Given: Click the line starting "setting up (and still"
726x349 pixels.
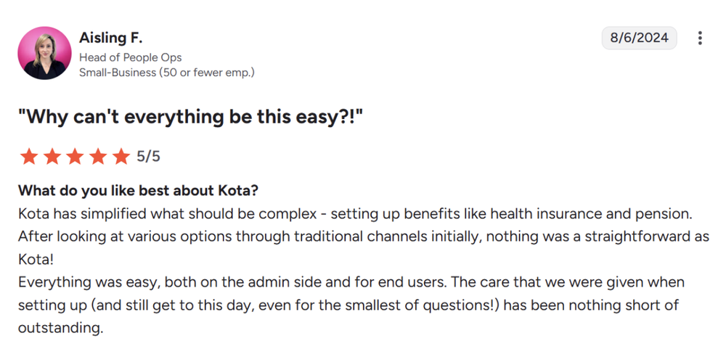Looking at the screenshot, I should click(x=348, y=305).
